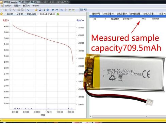Click the yellow star icon beside tabs

pyautogui.click(x=1, y=14)
